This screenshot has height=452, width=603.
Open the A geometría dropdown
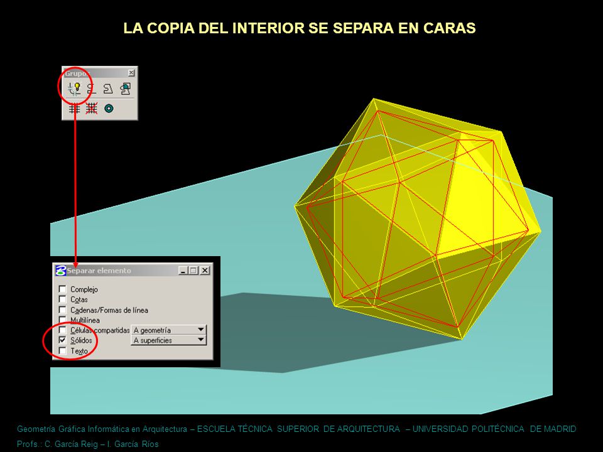pos(169,330)
